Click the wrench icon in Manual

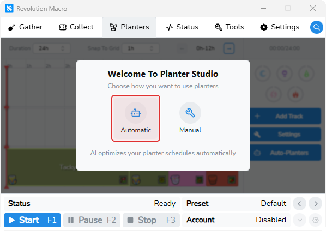point(190,113)
